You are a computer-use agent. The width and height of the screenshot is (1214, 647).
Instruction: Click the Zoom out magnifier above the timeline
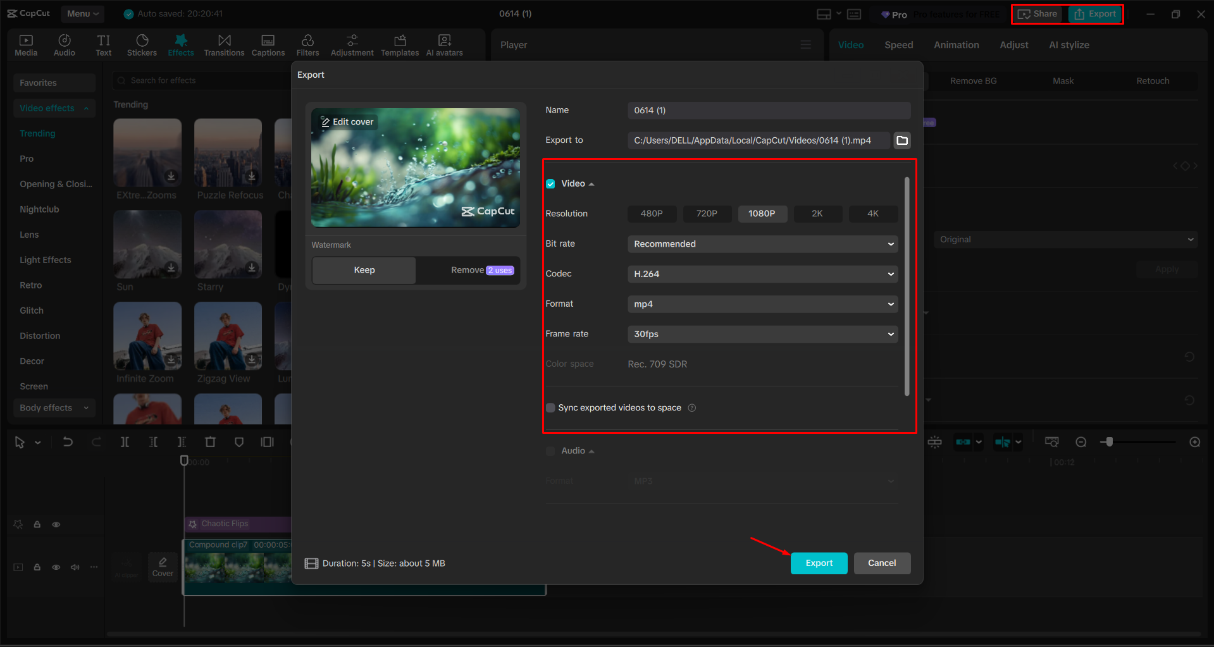tap(1081, 441)
